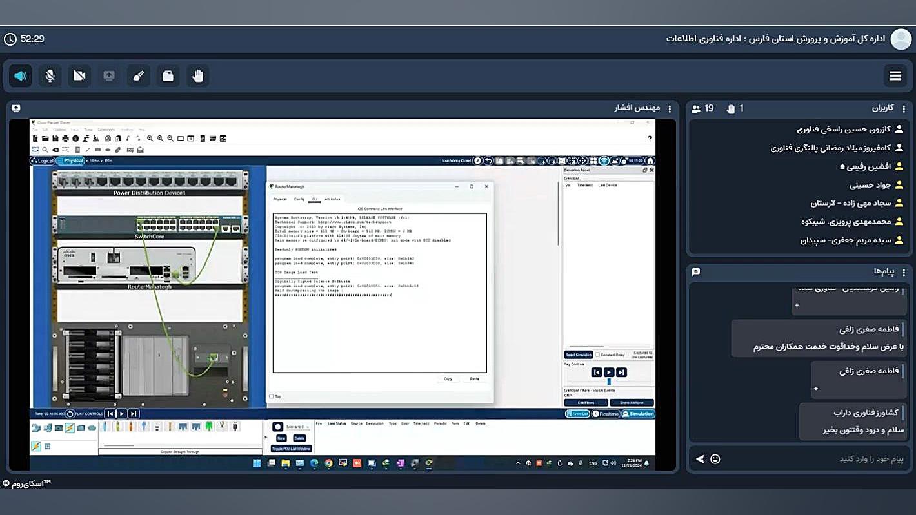The height and width of the screenshot is (515, 916).
Task: Send the chat message
Action: [x=700, y=459]
